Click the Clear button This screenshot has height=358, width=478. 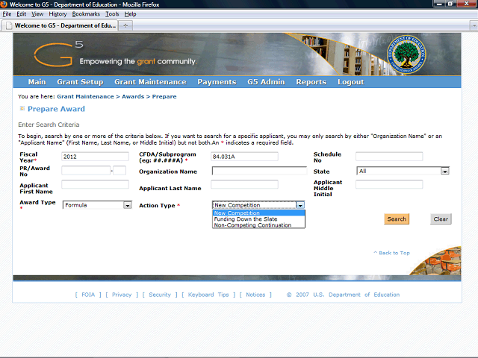(441, 219)
